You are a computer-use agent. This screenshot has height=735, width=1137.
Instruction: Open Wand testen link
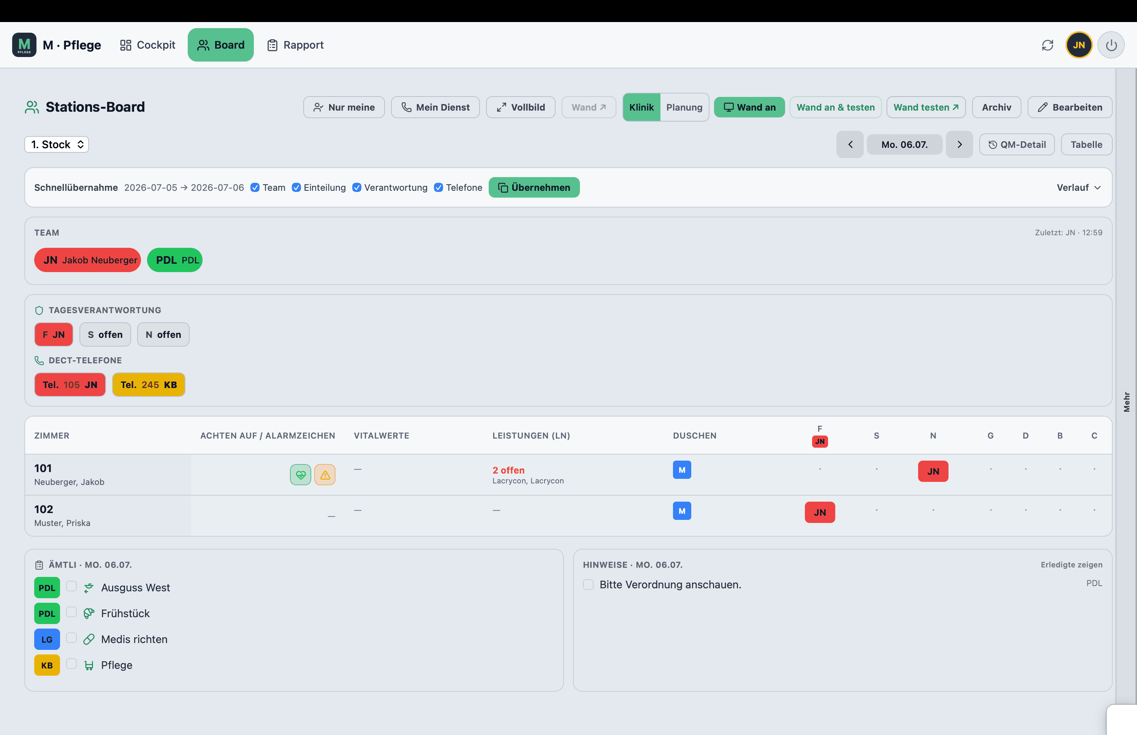click(926, 108)
